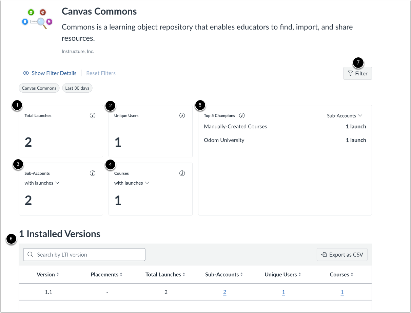Open the Top 5 Champions info tooltip
The height and width of the screenshot is (313, 411).
pos(242,115)
